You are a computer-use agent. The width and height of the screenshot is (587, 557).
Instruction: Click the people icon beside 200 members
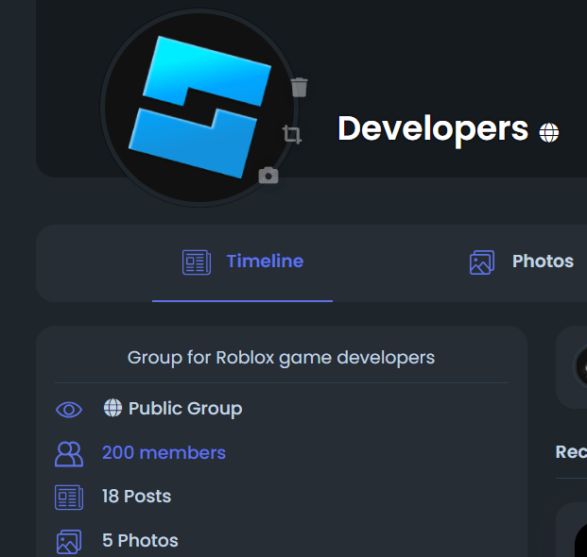(69, 453)
